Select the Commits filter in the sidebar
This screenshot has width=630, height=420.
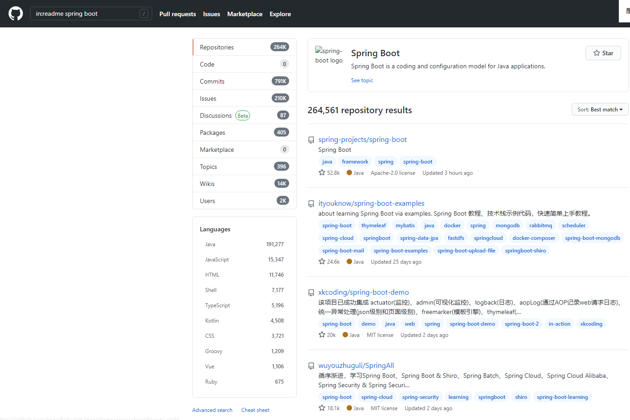(245, 81)
